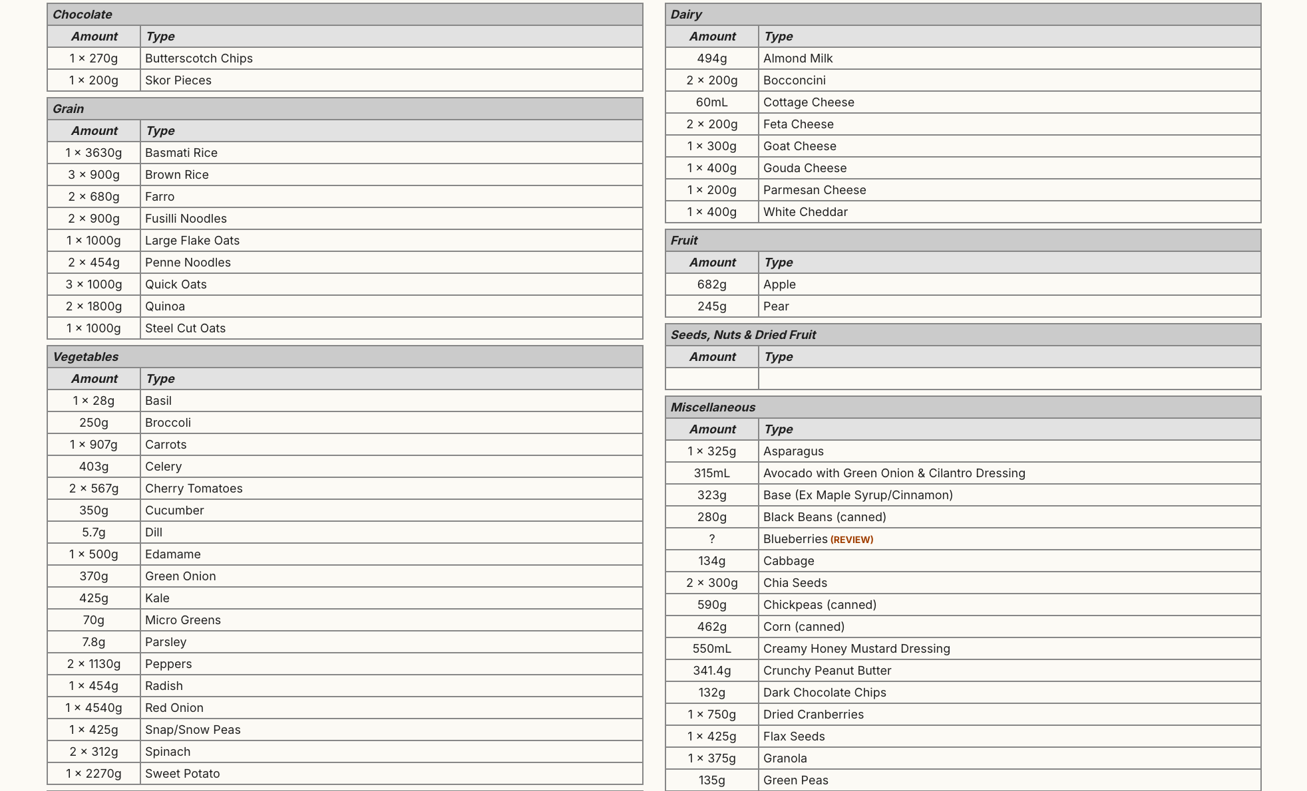Screen dimensions: 1307x791
Task: Click the Miscellaneous section header
Action: 963,407
